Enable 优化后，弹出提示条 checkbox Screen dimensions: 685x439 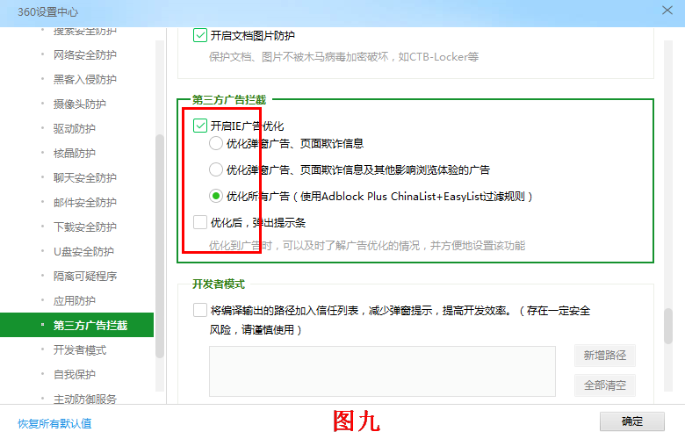click(200, 222)
